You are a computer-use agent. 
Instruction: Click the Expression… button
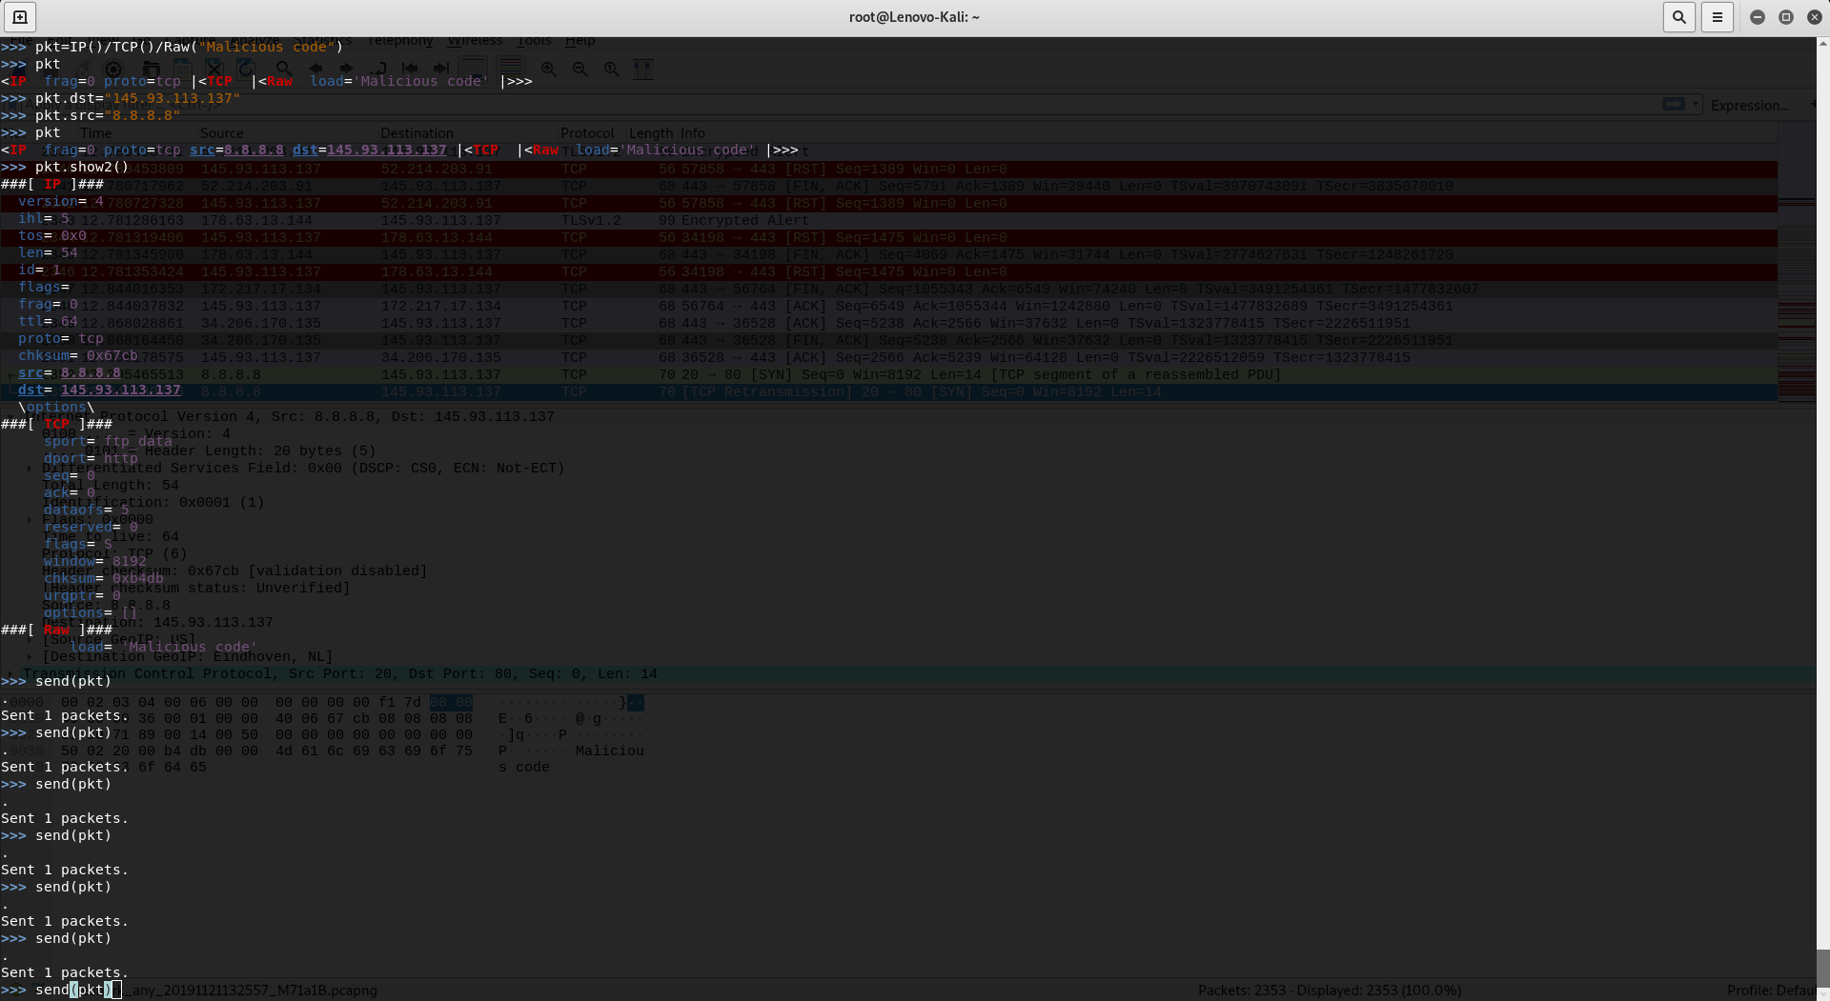click(x=1749, y=105)
